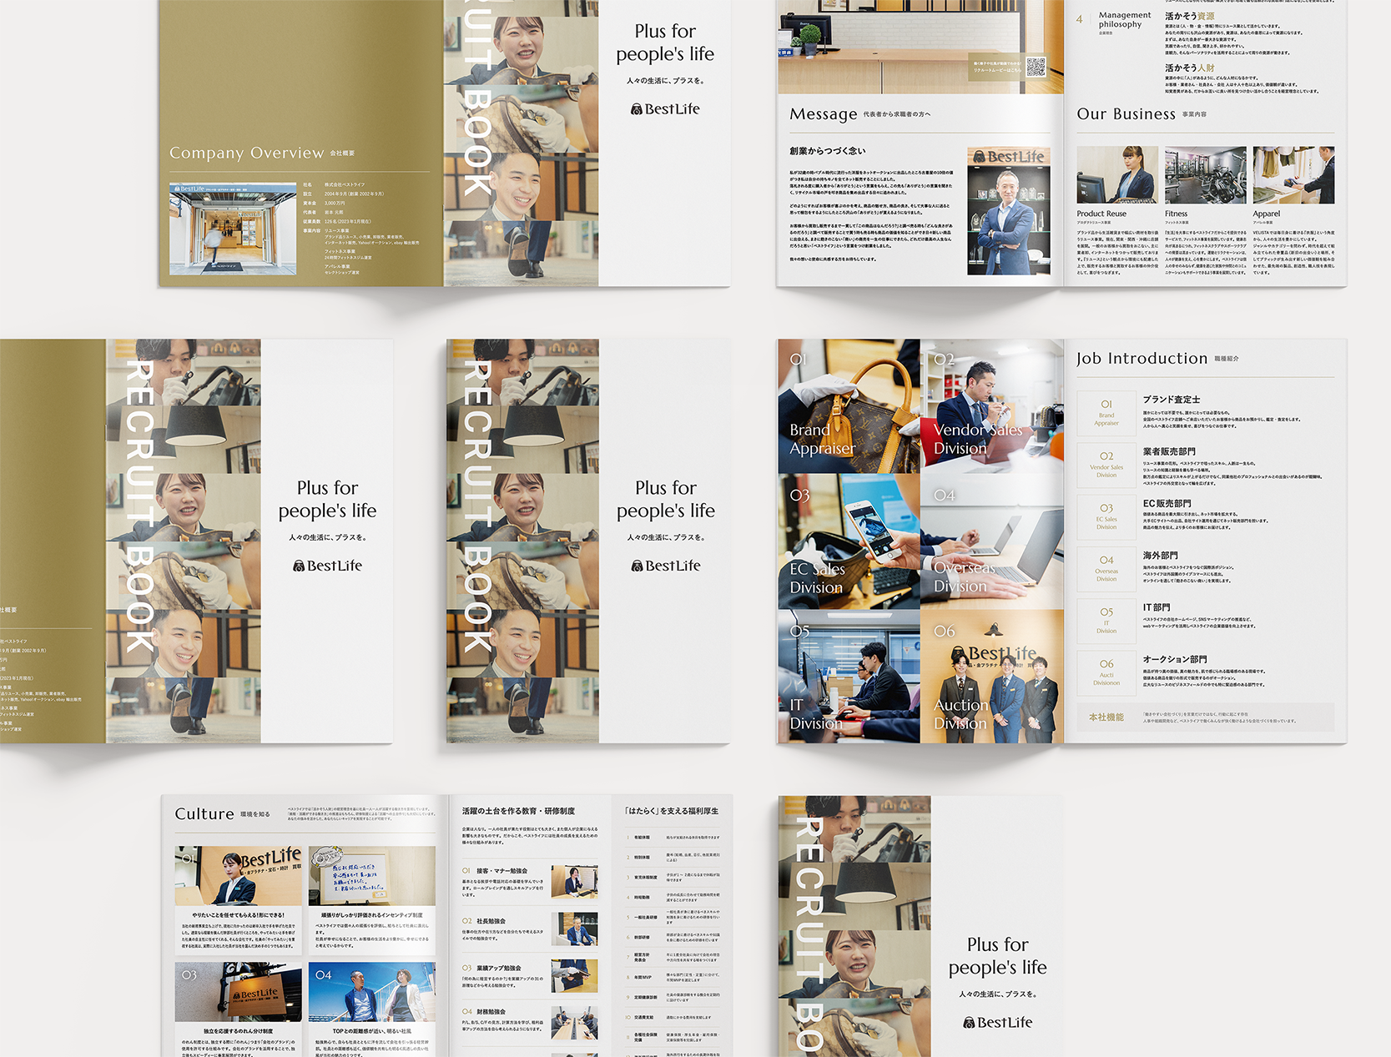Click the job title "業者販売部門"
1391x1057 pixels.
tap(1169, 451)
